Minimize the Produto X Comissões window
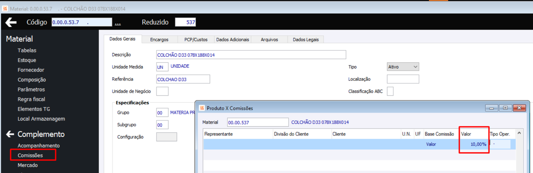 click(x=492, y=108)
